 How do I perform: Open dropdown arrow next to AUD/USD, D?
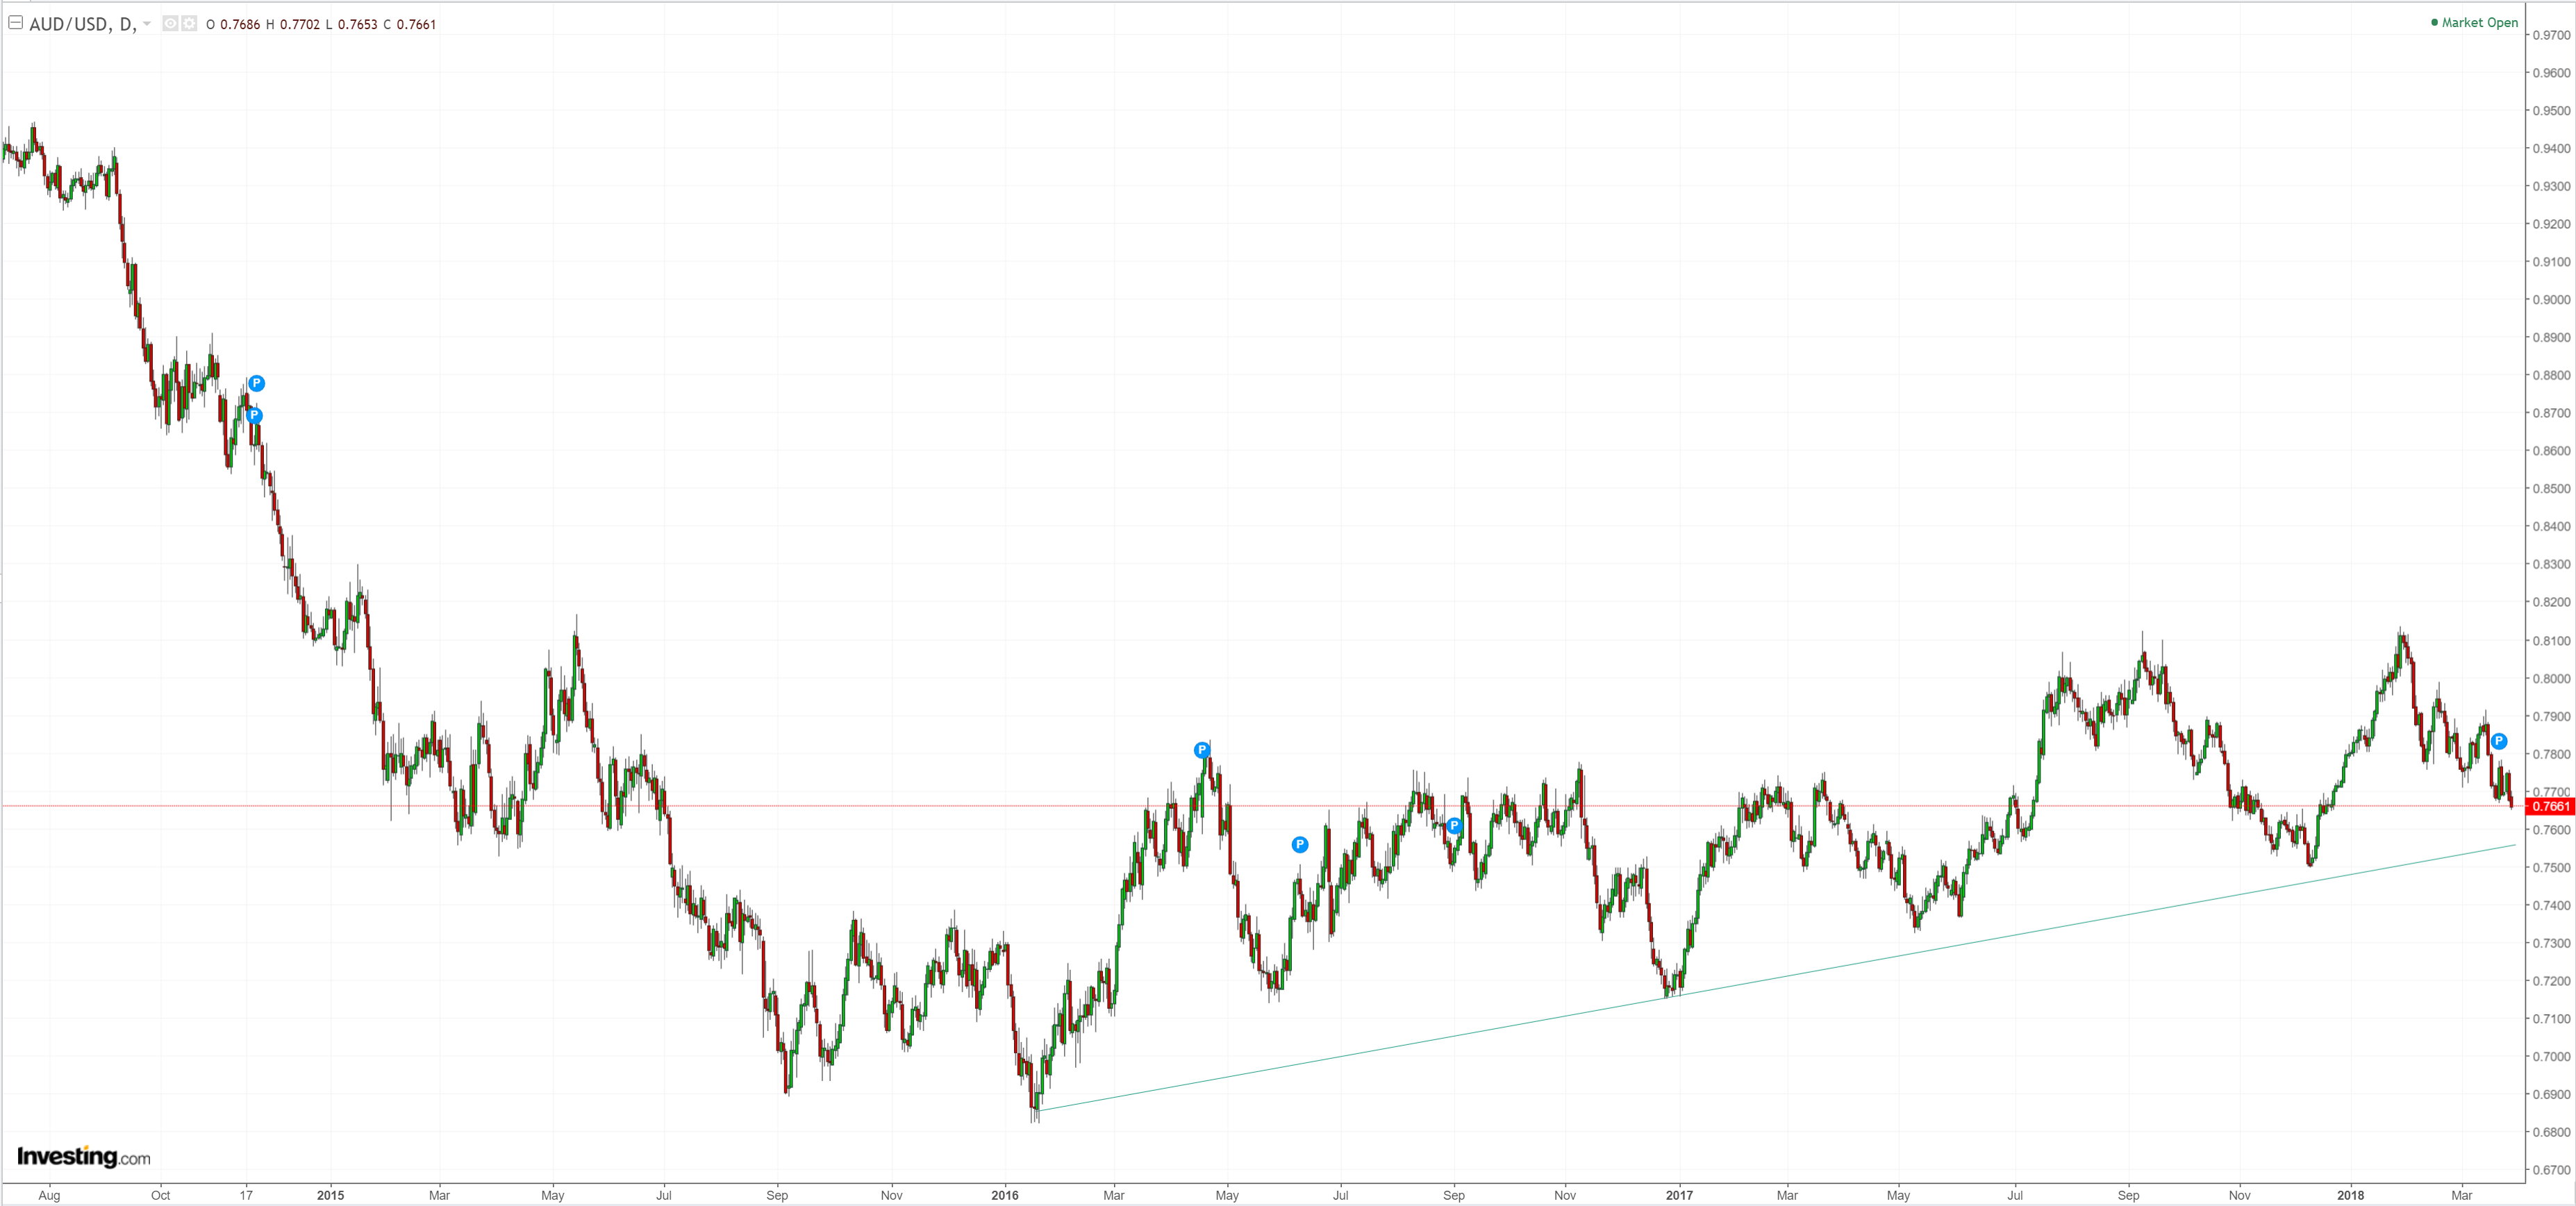147,24
